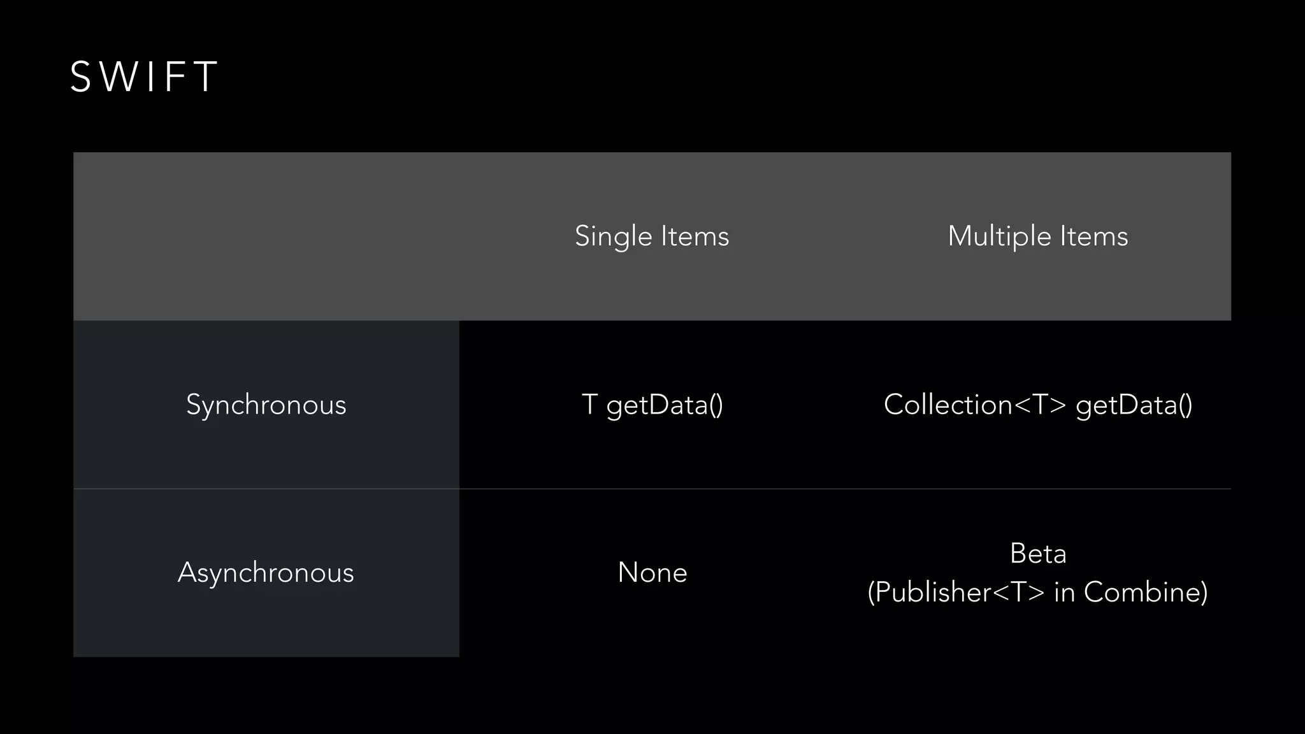Click the Publisher<T> type name
Viewport: 1305px width, 734px height.
pos(960,593)
